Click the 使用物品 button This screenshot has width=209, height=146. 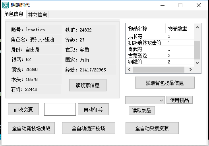tap(180, 100)
